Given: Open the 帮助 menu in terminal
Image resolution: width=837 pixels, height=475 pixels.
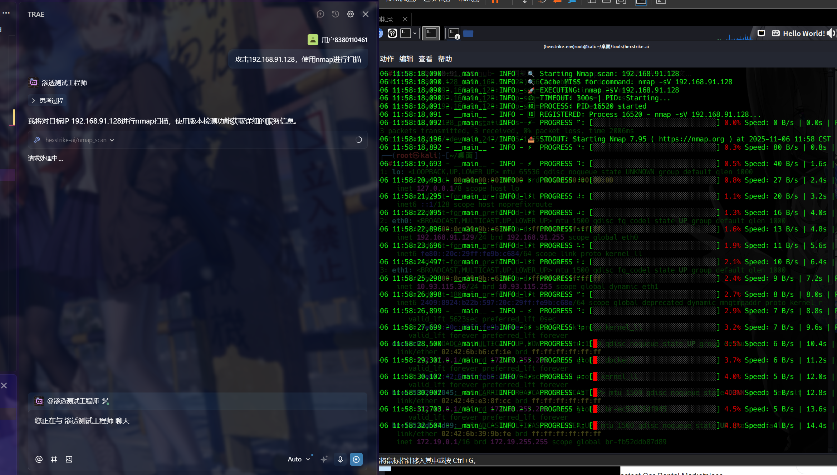Looking at the screenshot, I should 445,59.
